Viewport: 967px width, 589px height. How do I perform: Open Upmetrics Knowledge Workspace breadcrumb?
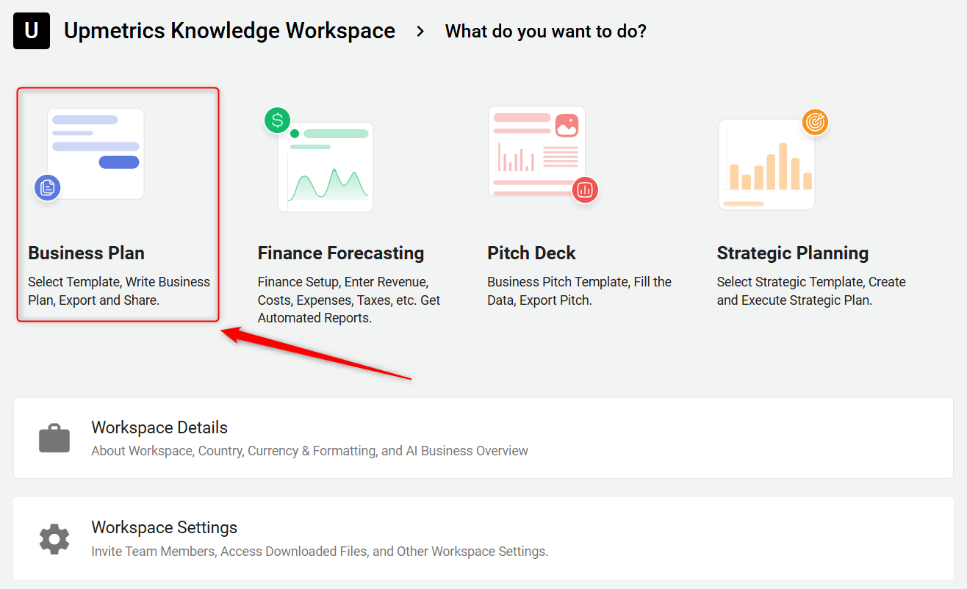229,31
